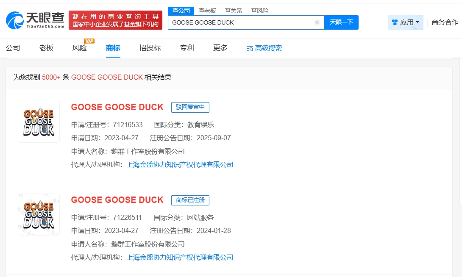Switch to 查关系 search mode

point(233,11)
